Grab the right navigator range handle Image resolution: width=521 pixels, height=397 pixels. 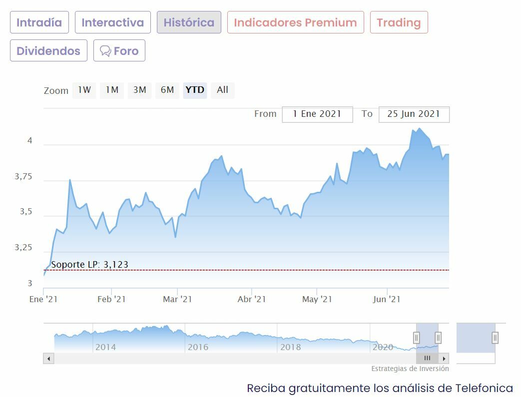click(x=438, y=338)
